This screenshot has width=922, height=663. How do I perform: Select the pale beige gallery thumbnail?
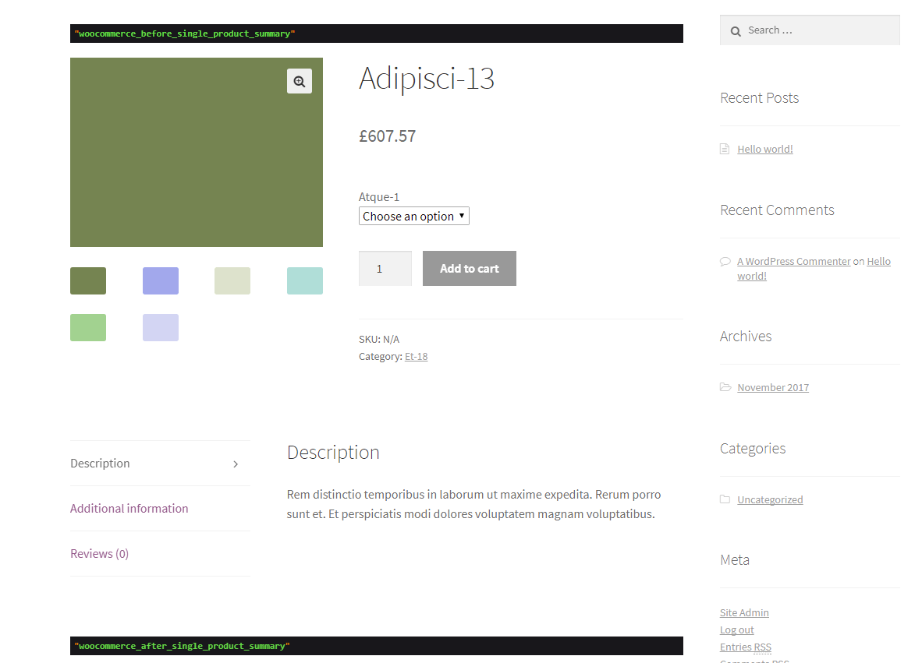coord(232,280)
